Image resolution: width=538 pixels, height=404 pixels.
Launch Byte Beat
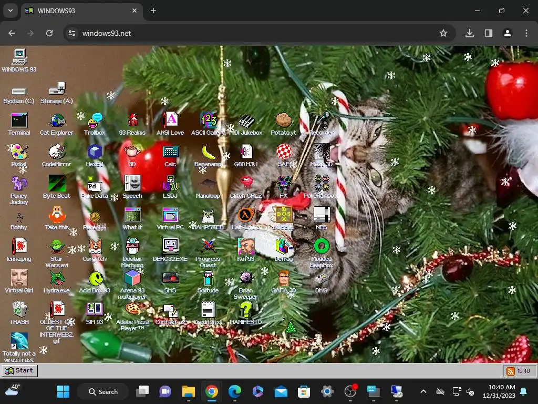[57, 184]
